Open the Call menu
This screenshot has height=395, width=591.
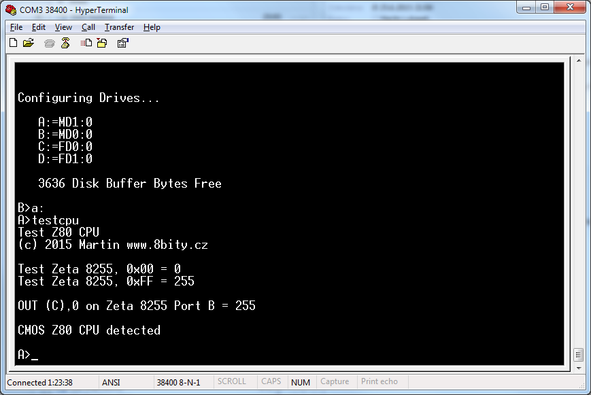coord(88,27)
